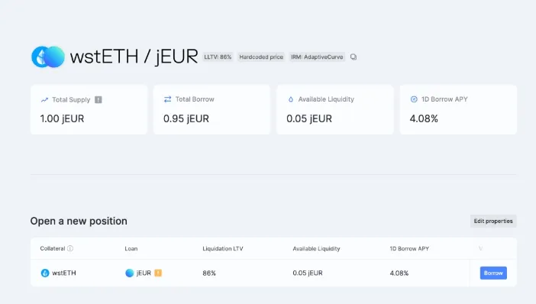Select the wstETH collateral row
Viewport: 536px width, 304px height.
click(x=250, y=273)
